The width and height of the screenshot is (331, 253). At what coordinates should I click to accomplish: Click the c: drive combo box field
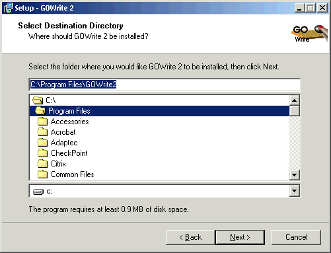[165, 191]
